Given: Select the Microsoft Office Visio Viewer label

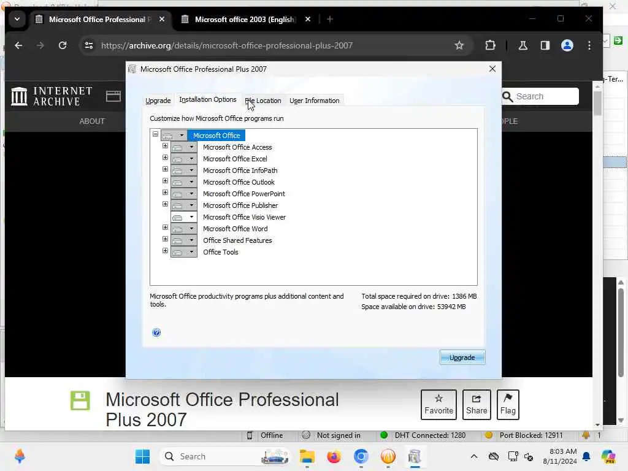Looking at the screenshot, I should pos(244,217).
